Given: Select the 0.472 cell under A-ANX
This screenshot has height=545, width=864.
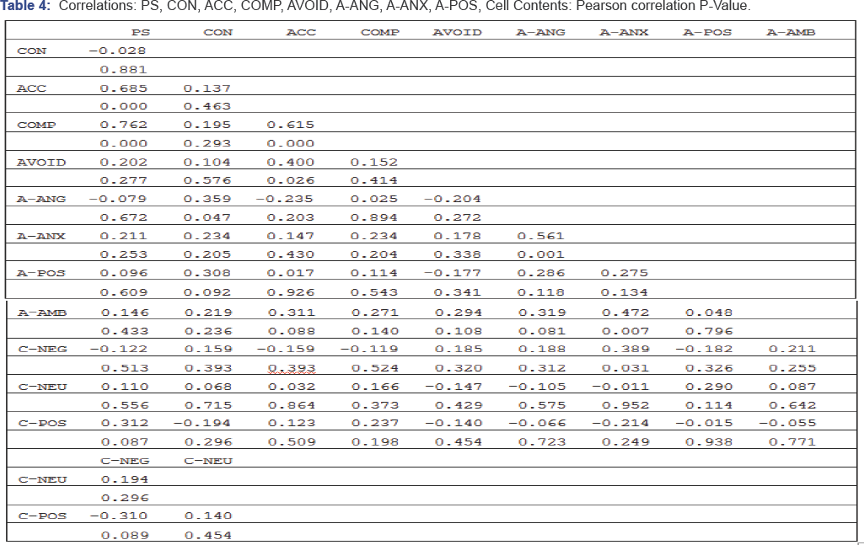Looking at the screenshot, I should point(624,313).
